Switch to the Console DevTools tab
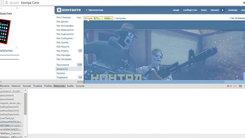 pos(80,86)
